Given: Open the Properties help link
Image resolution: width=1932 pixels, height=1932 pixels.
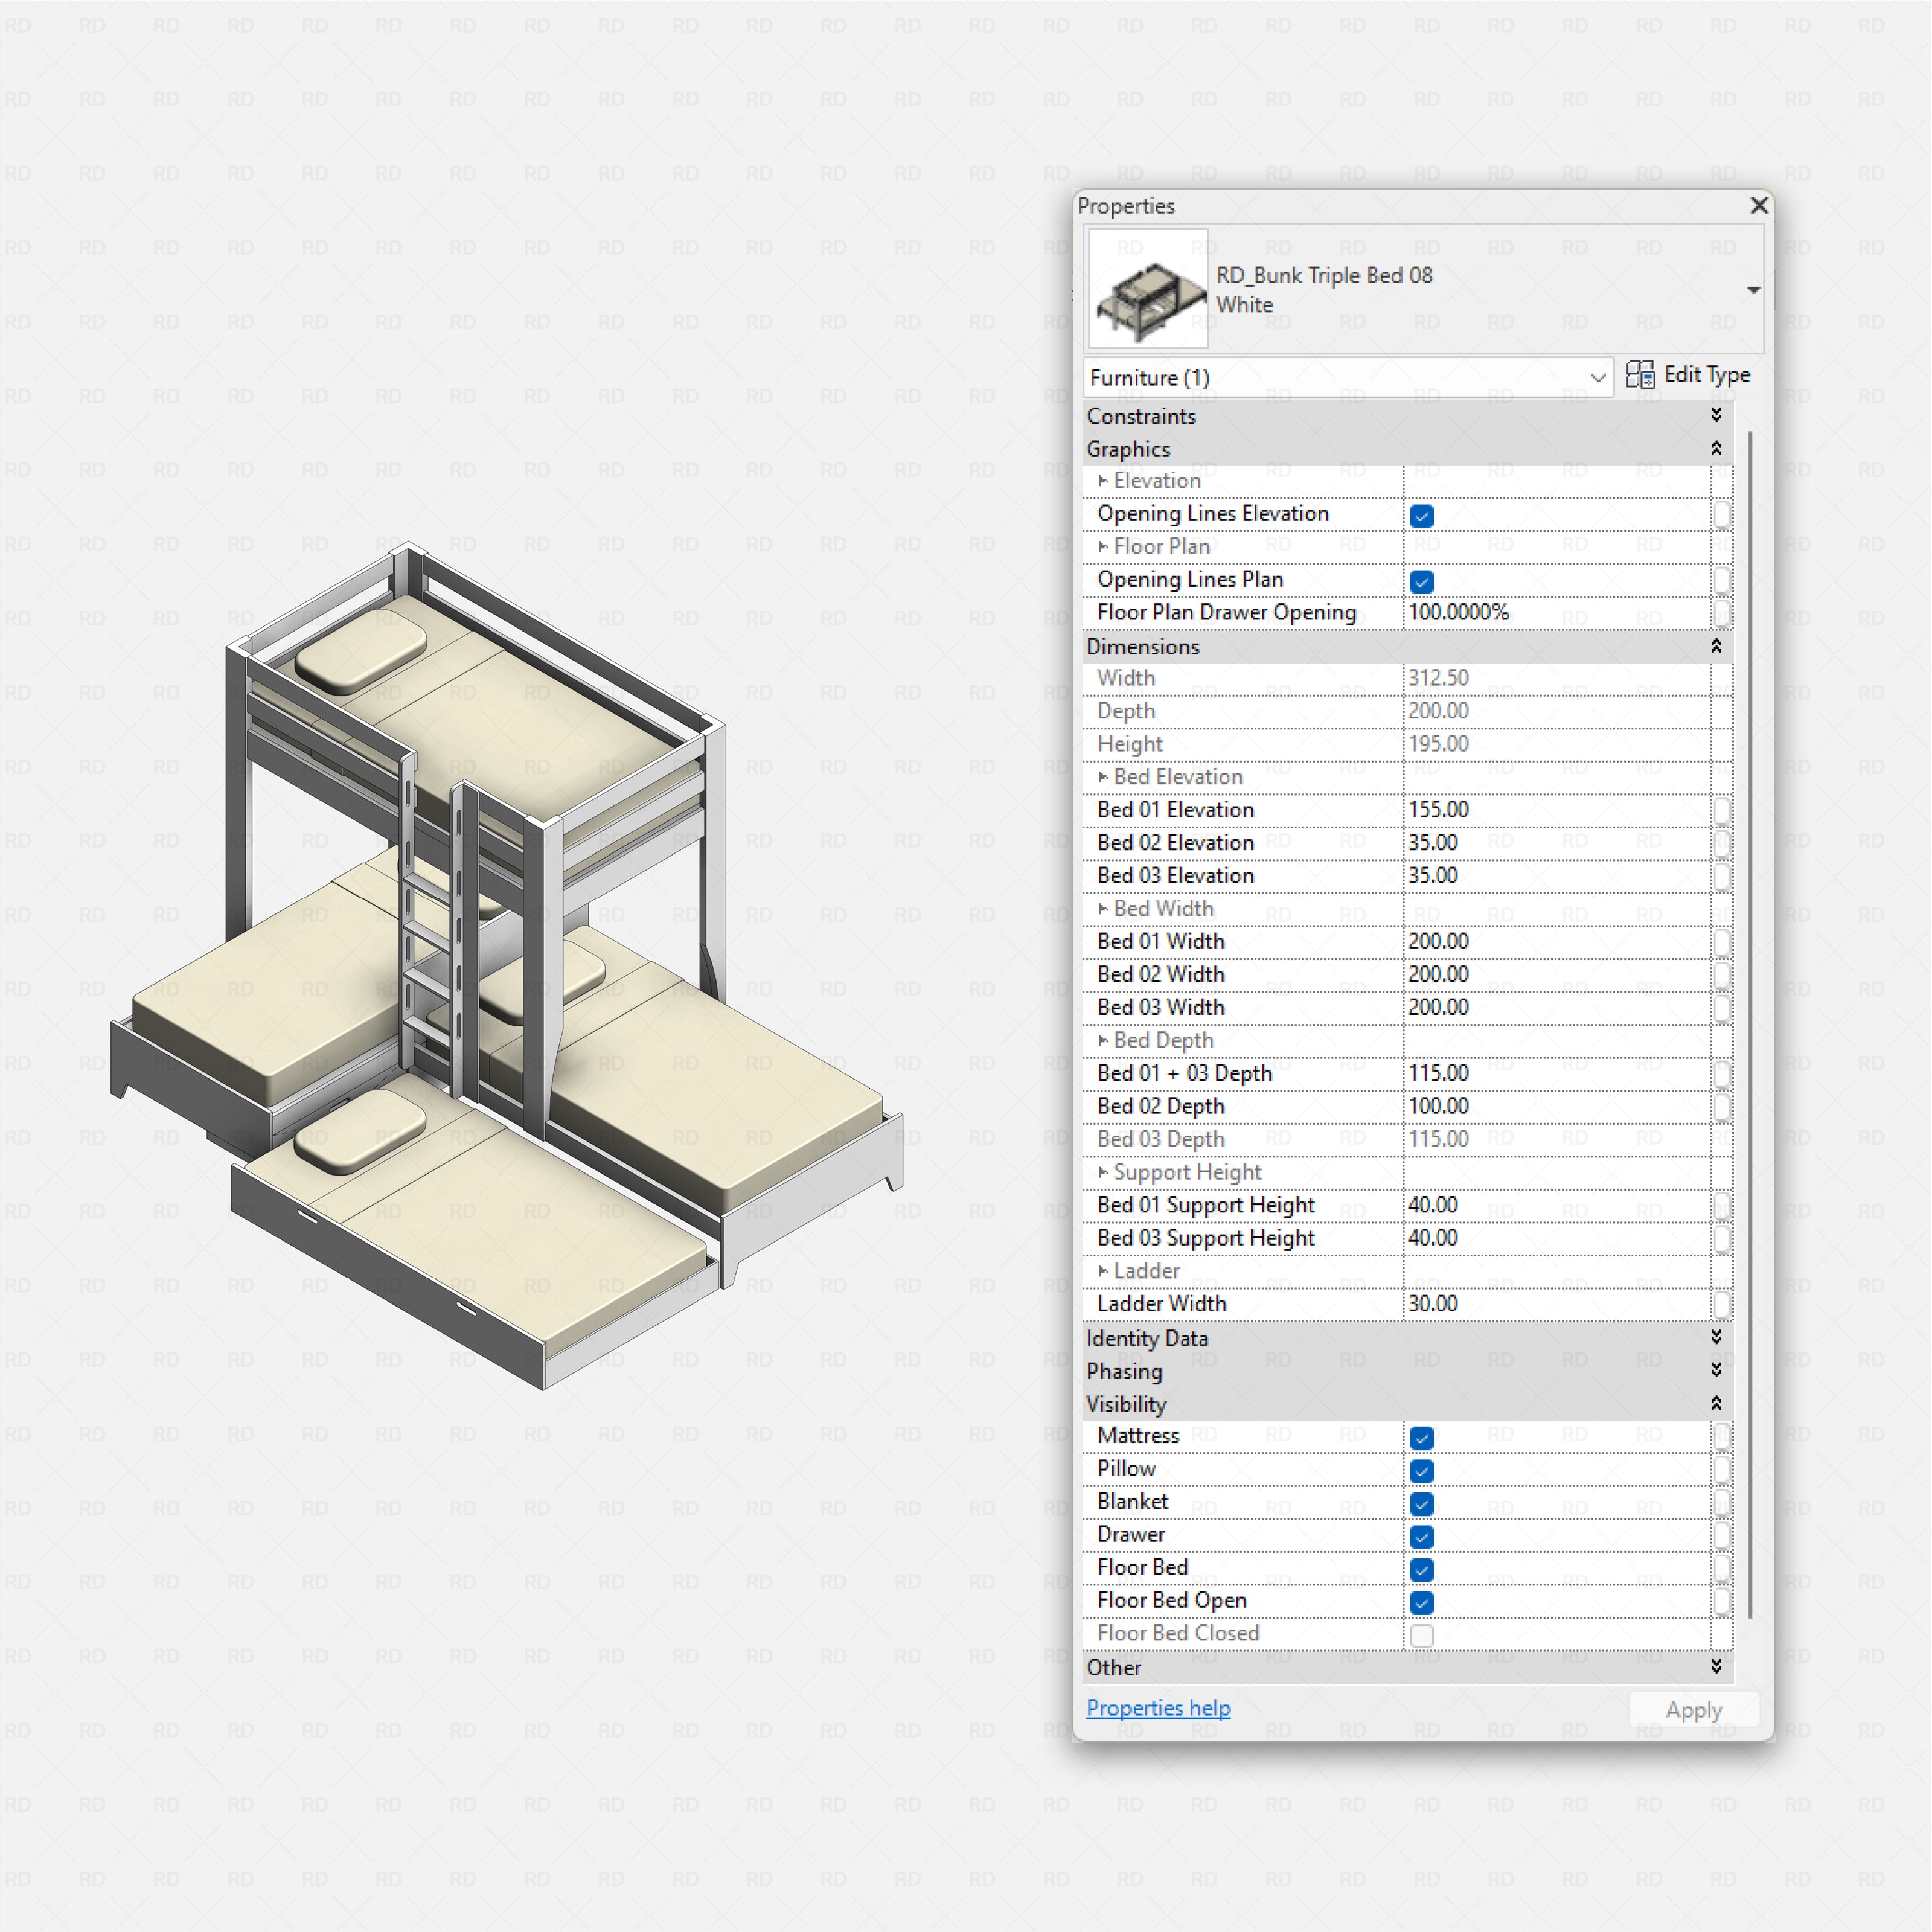Looking at the screenshot, I should click(x=1158, y=1708).
